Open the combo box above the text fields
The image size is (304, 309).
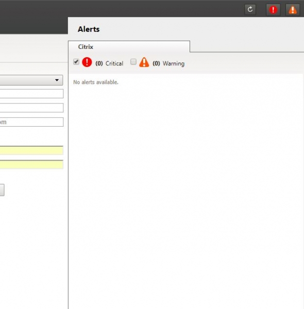tap(31, 80)
